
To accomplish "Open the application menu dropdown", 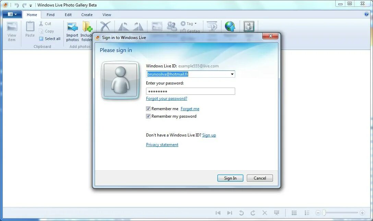I will tap(12, 14).
